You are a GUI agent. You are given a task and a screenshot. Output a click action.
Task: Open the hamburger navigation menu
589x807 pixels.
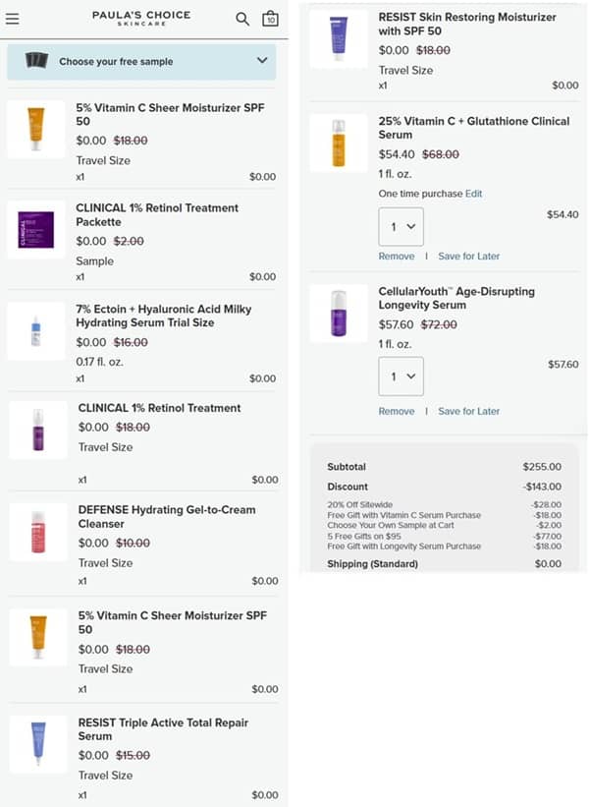[13, 18]
